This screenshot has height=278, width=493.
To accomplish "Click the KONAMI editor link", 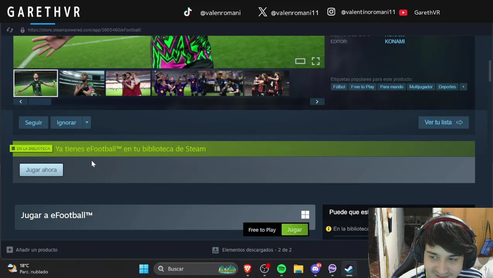I will tap(395, 41).
